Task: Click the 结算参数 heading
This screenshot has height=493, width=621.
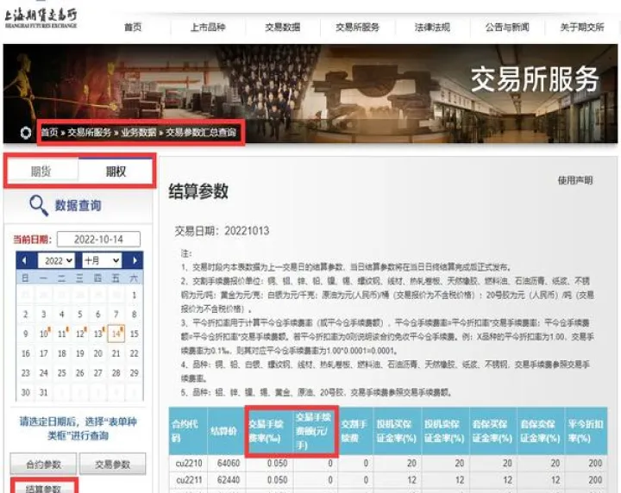Action: point(198,191)
